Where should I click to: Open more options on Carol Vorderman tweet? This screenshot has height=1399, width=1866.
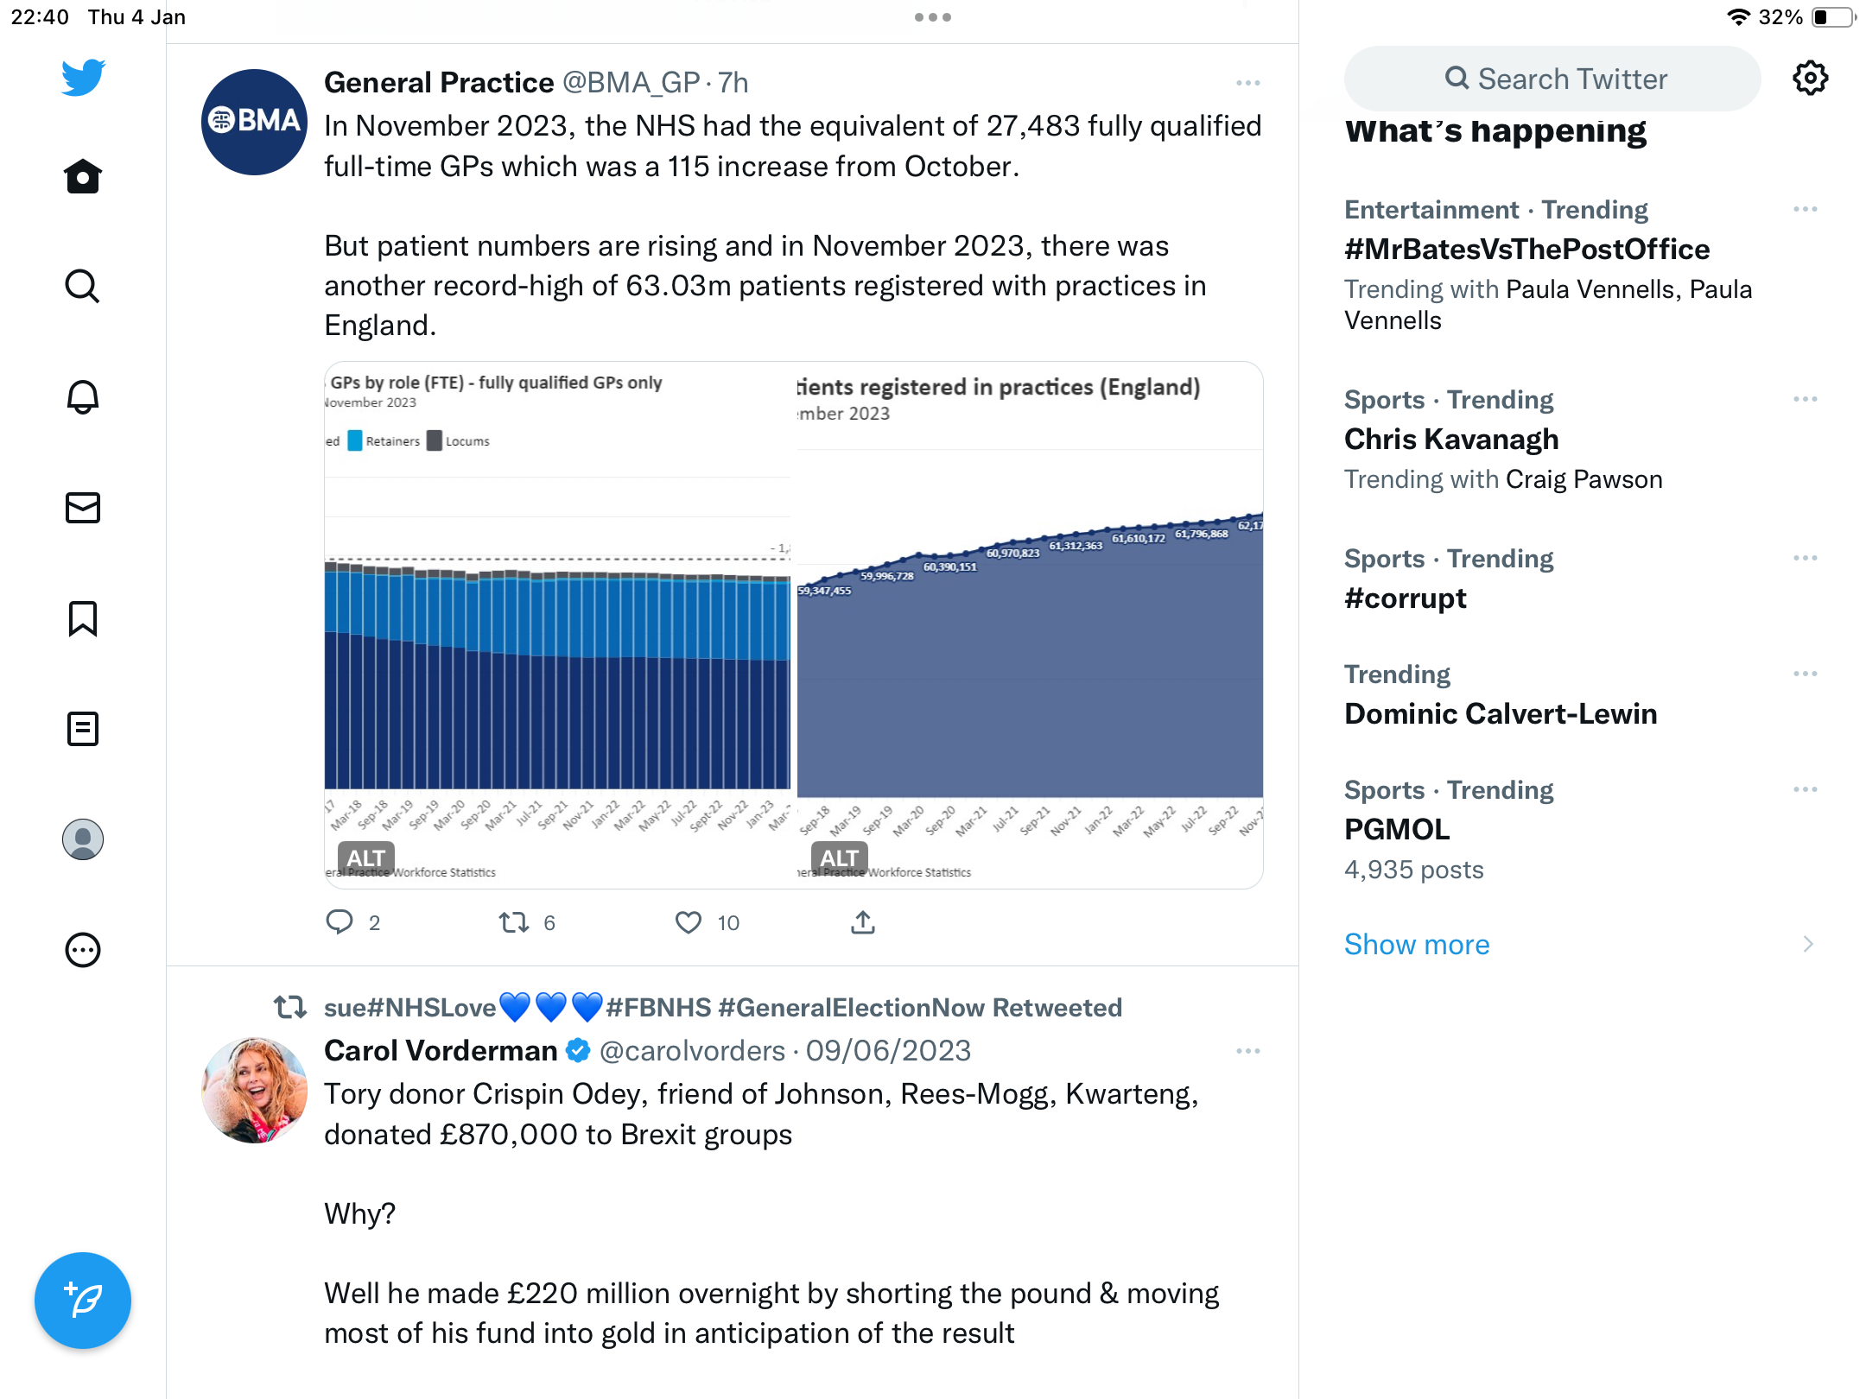click(x=1247, y=1051)
